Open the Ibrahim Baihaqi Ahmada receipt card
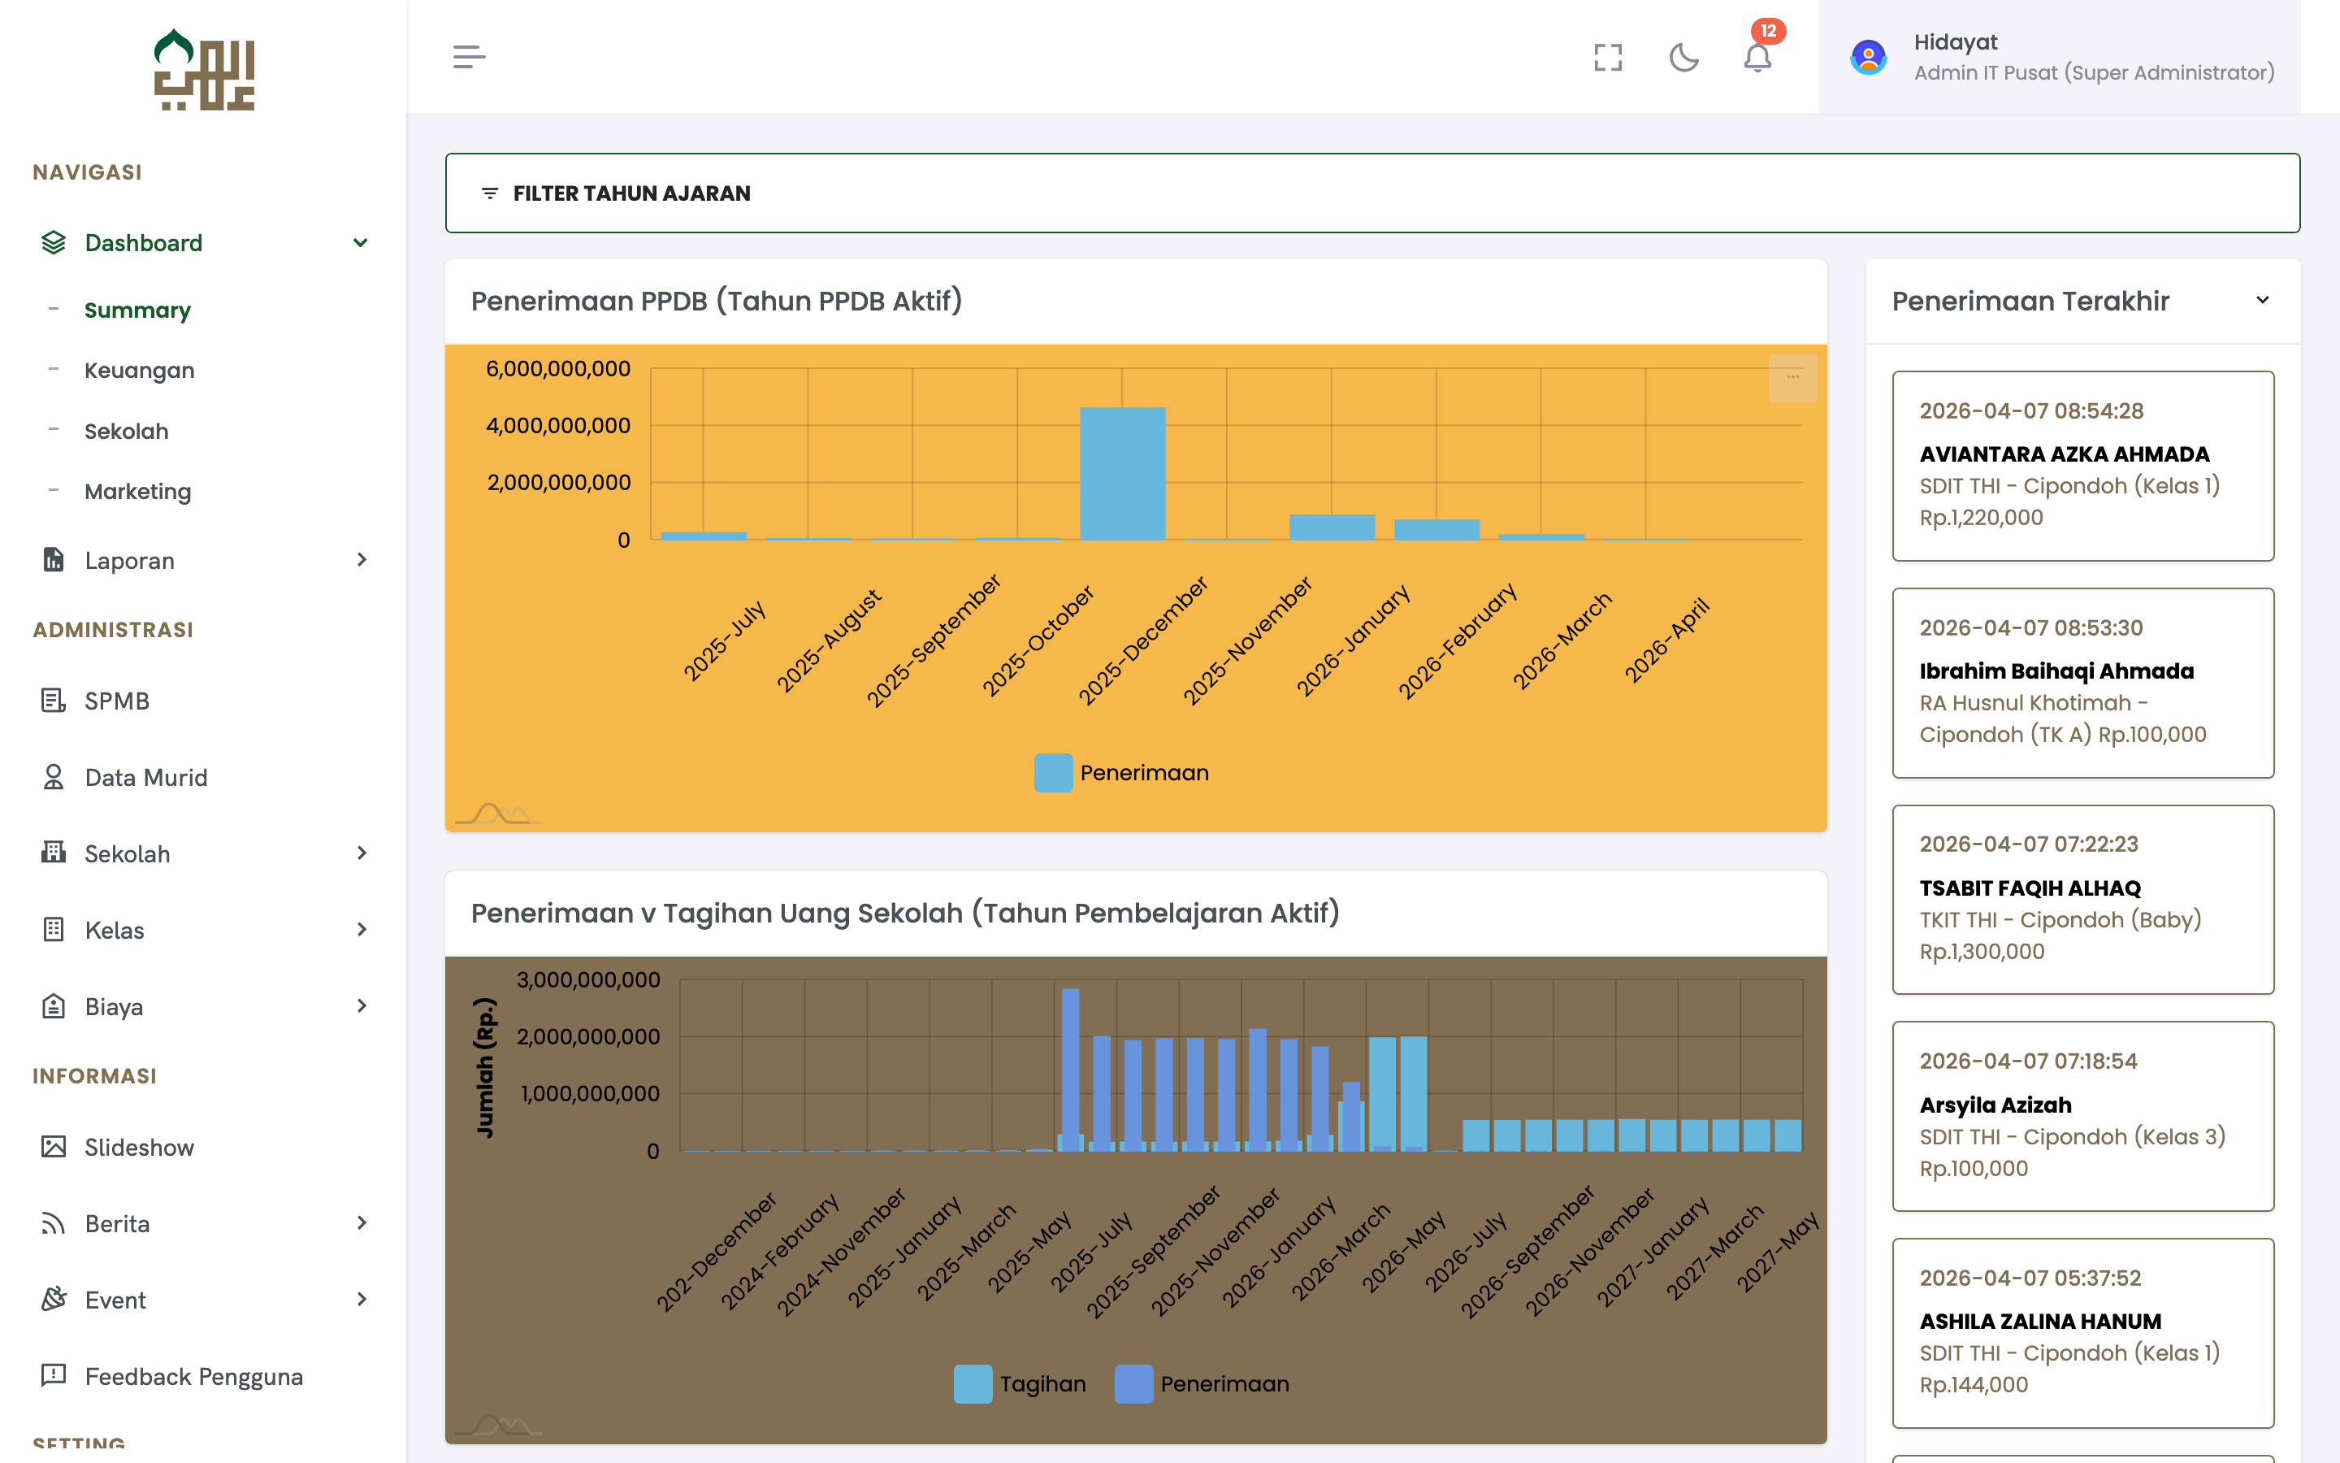This screenshot has width=2340, height=1463. click(2082, 683)
